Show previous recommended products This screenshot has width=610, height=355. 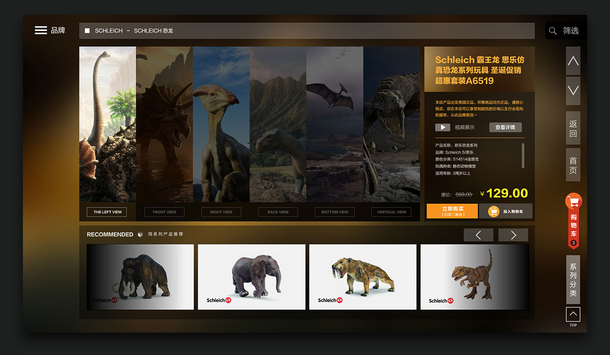click(478, 235)
